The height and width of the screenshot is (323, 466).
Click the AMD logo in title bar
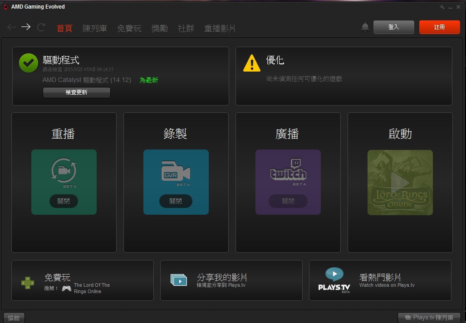5,6
